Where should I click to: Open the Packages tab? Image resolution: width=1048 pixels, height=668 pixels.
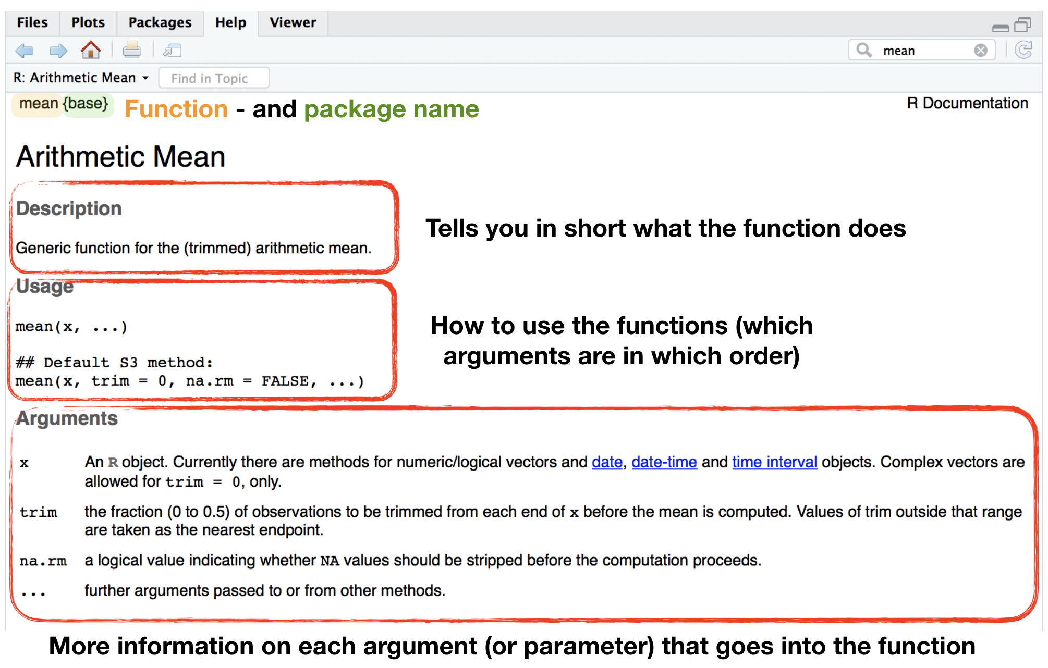coord(160,22)
